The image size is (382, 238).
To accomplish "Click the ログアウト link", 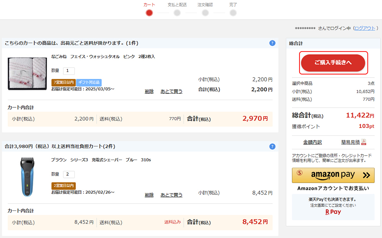I will pyautogui.click(x=365, y=28).
